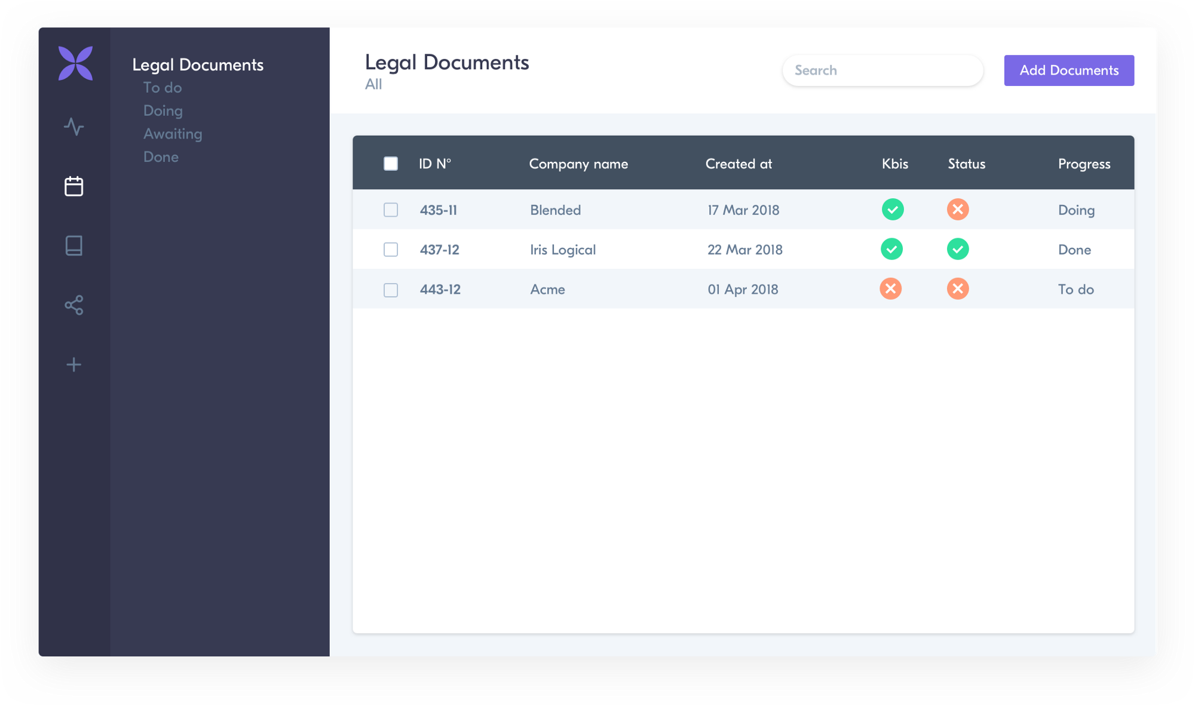This screenshot has height=706, width=1195.
Task: Open the book icon in sidebar
Action: pos(74,245)
